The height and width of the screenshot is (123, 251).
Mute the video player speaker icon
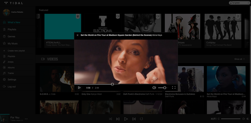pos(154,88)
